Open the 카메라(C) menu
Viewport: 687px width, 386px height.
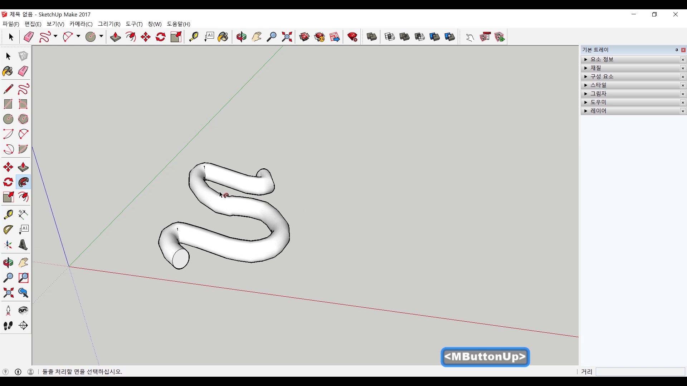[81, 24]
